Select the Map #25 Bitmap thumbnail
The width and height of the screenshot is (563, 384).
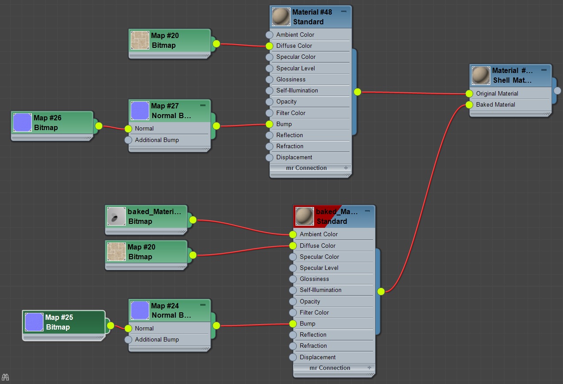(x=34, y=322)
